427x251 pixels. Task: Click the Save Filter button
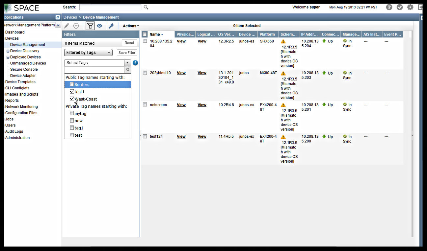click(127, 53)
